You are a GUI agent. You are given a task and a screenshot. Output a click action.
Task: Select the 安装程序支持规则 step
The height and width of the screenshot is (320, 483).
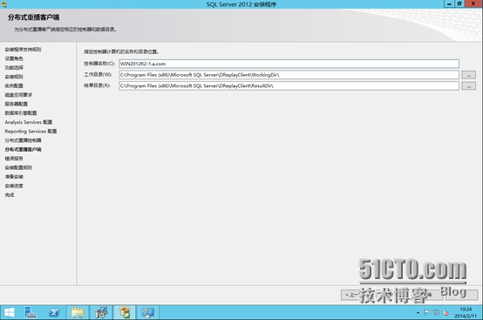(23, 50)
